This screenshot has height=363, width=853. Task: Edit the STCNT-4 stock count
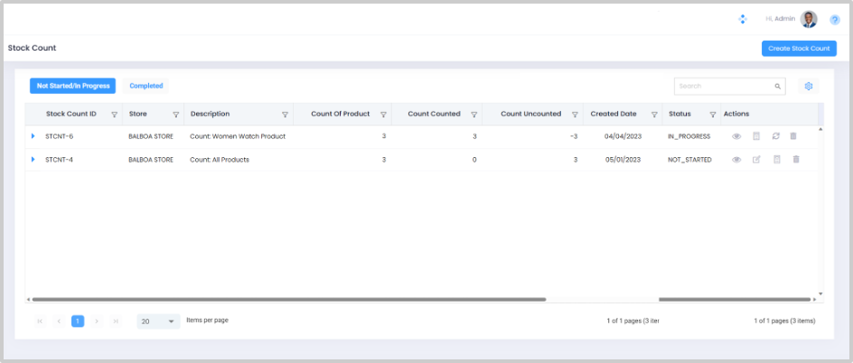point(756,160)
